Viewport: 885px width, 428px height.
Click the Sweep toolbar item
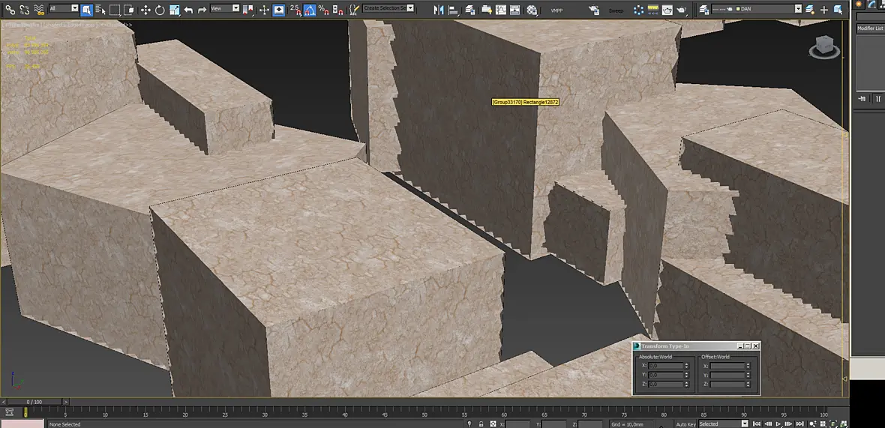616,10
